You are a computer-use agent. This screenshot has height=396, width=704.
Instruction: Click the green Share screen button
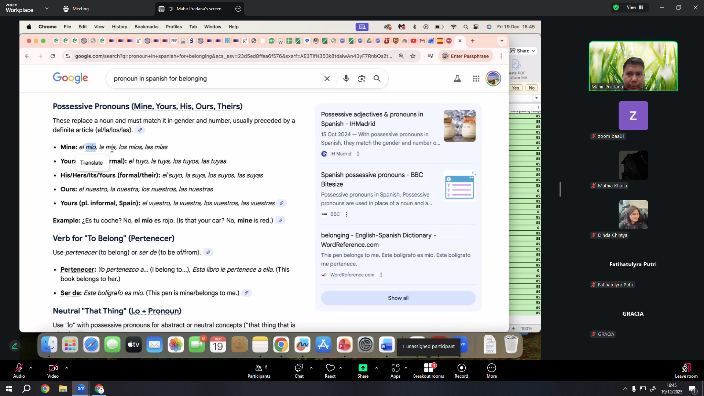tap(363, 371)
